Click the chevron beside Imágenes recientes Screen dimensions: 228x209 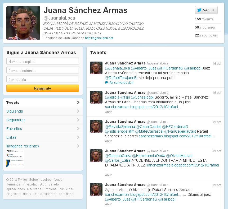pos(78,146)
